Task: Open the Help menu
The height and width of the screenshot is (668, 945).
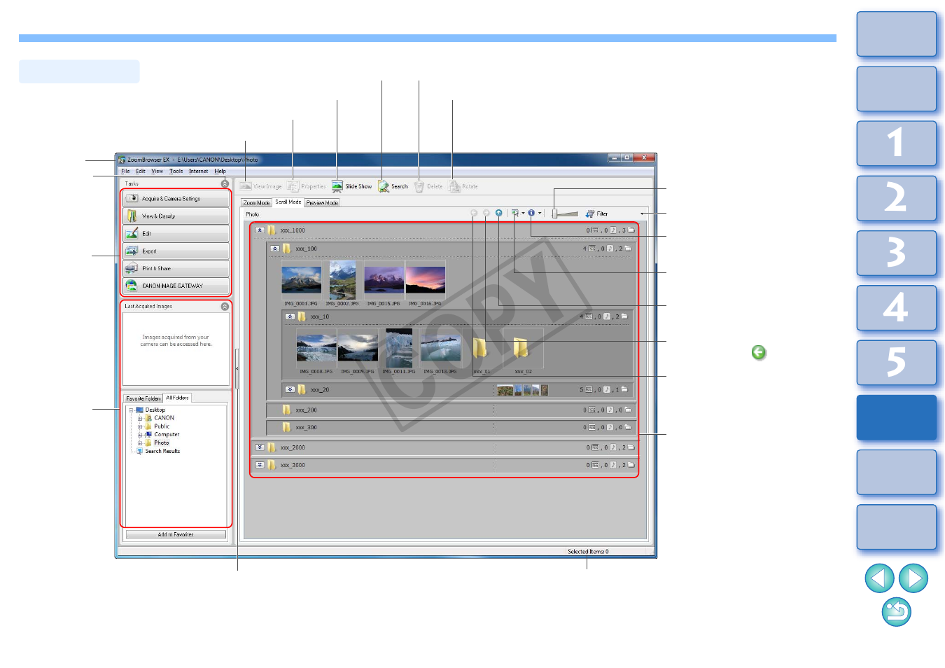Action: (220, 172)
